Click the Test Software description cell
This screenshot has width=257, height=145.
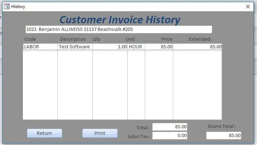click(75, 47)
